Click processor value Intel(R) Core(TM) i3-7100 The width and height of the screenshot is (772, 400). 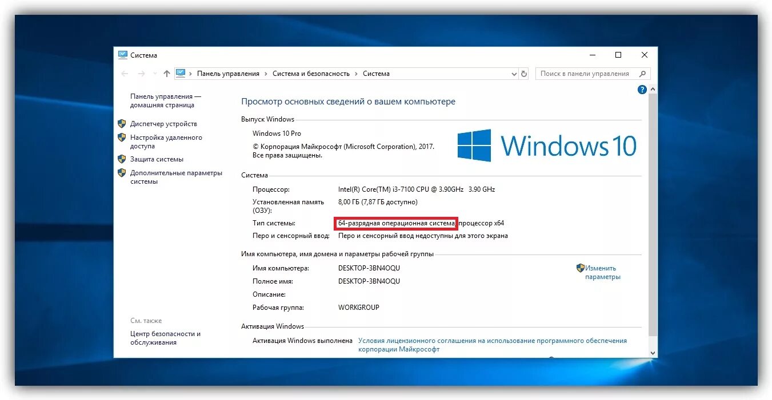[x=417, y=189]
